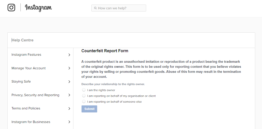Open the Instagram Features menu item
The height and width of the screenshot is (129, 262).
click(x=26, y=55)
